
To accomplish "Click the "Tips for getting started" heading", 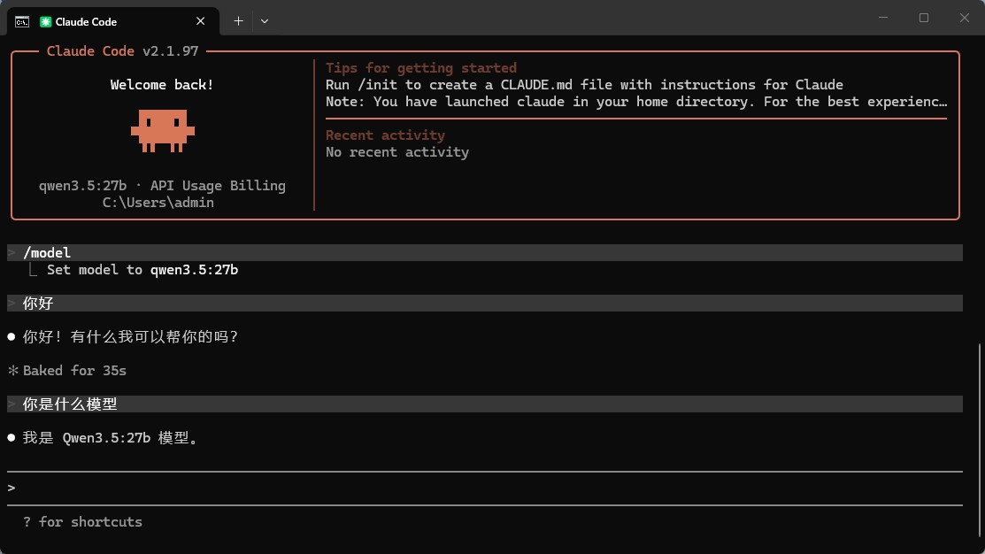I will [420, 68].
